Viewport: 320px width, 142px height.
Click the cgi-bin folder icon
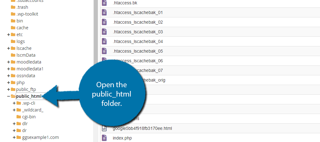point(19,117)
